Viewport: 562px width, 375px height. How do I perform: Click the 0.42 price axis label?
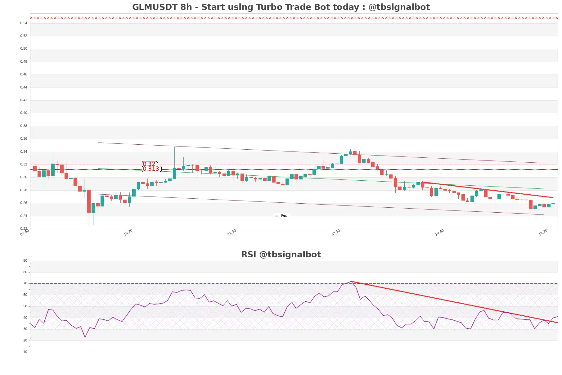pos(24,100)
